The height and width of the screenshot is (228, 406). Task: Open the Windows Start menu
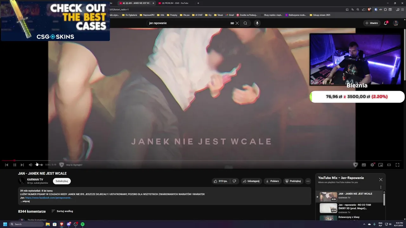tap(5, 224)
